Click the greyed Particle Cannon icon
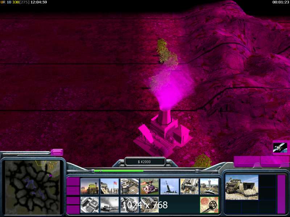290x217 pixels. click(x=130, y=205)
